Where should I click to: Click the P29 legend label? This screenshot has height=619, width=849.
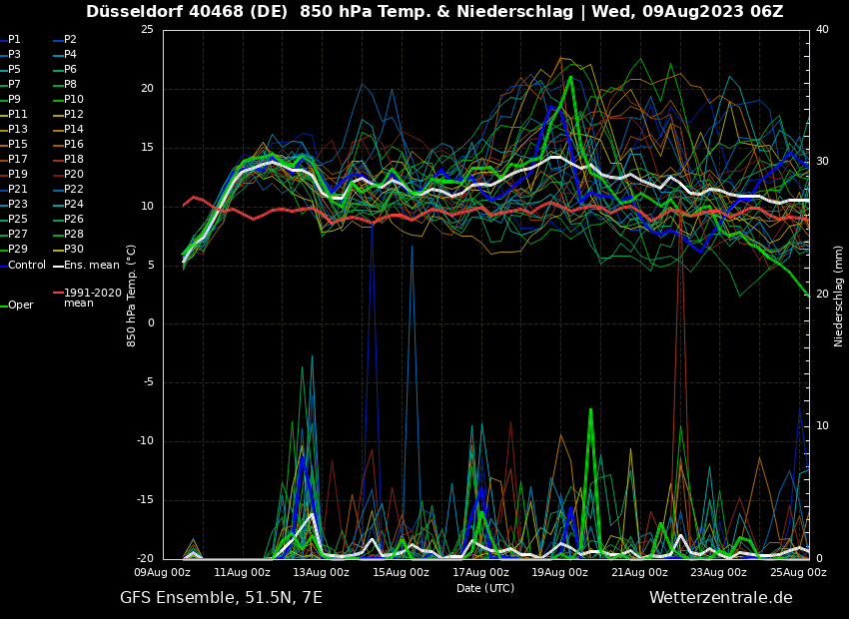point(18,250)
